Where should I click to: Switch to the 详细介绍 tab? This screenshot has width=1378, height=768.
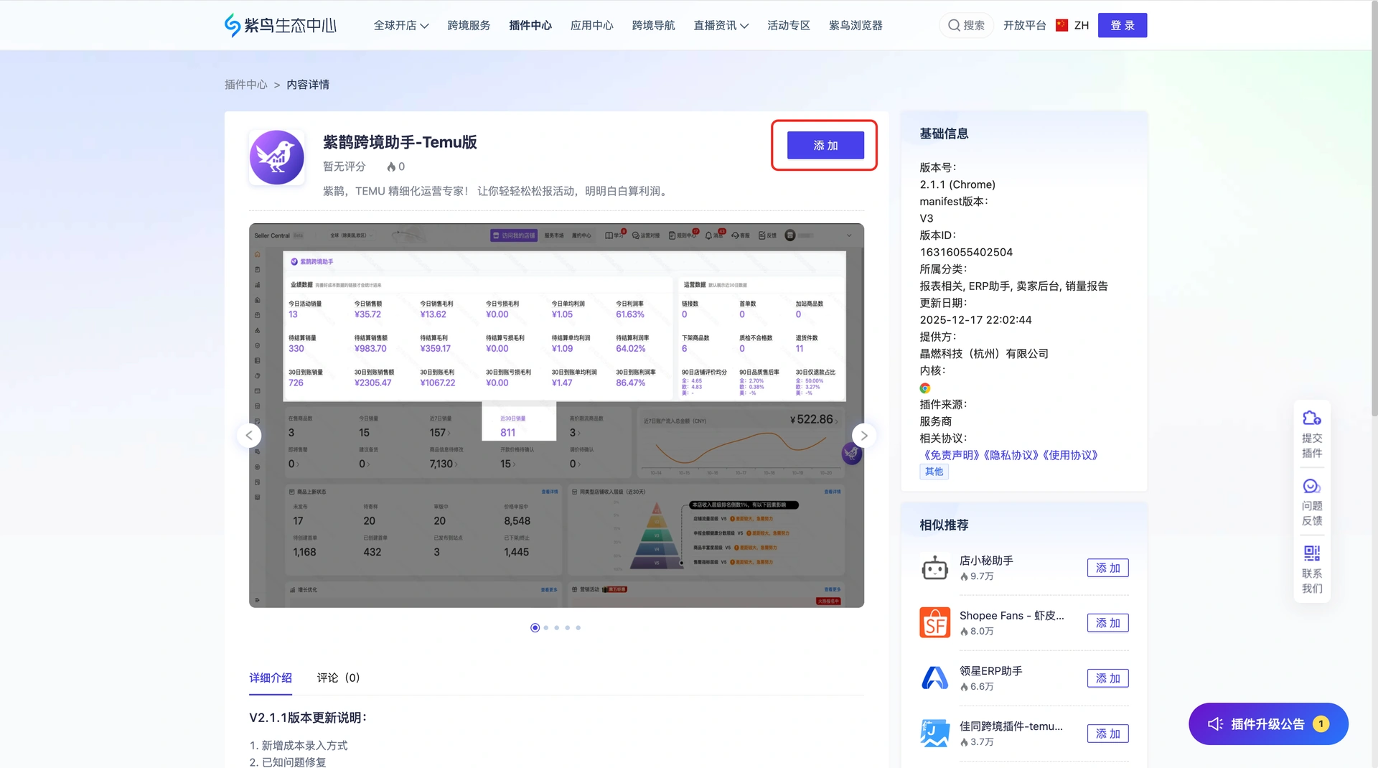[271, 678]
